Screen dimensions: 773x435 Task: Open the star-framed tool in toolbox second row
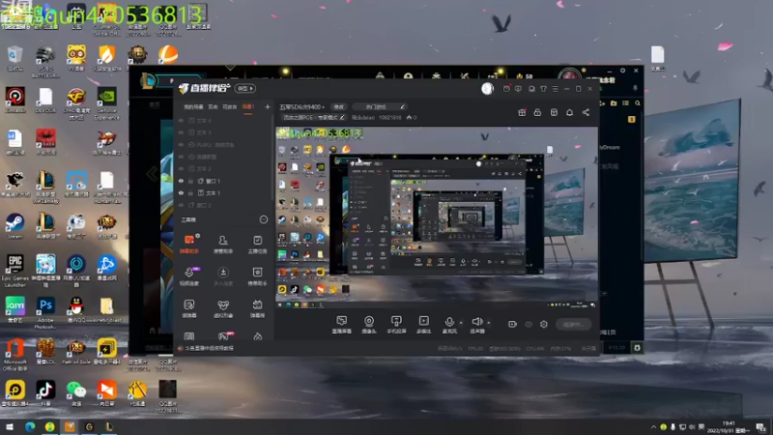(x=257, y=276)
